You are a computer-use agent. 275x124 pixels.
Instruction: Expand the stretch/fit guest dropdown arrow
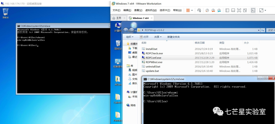265,10
